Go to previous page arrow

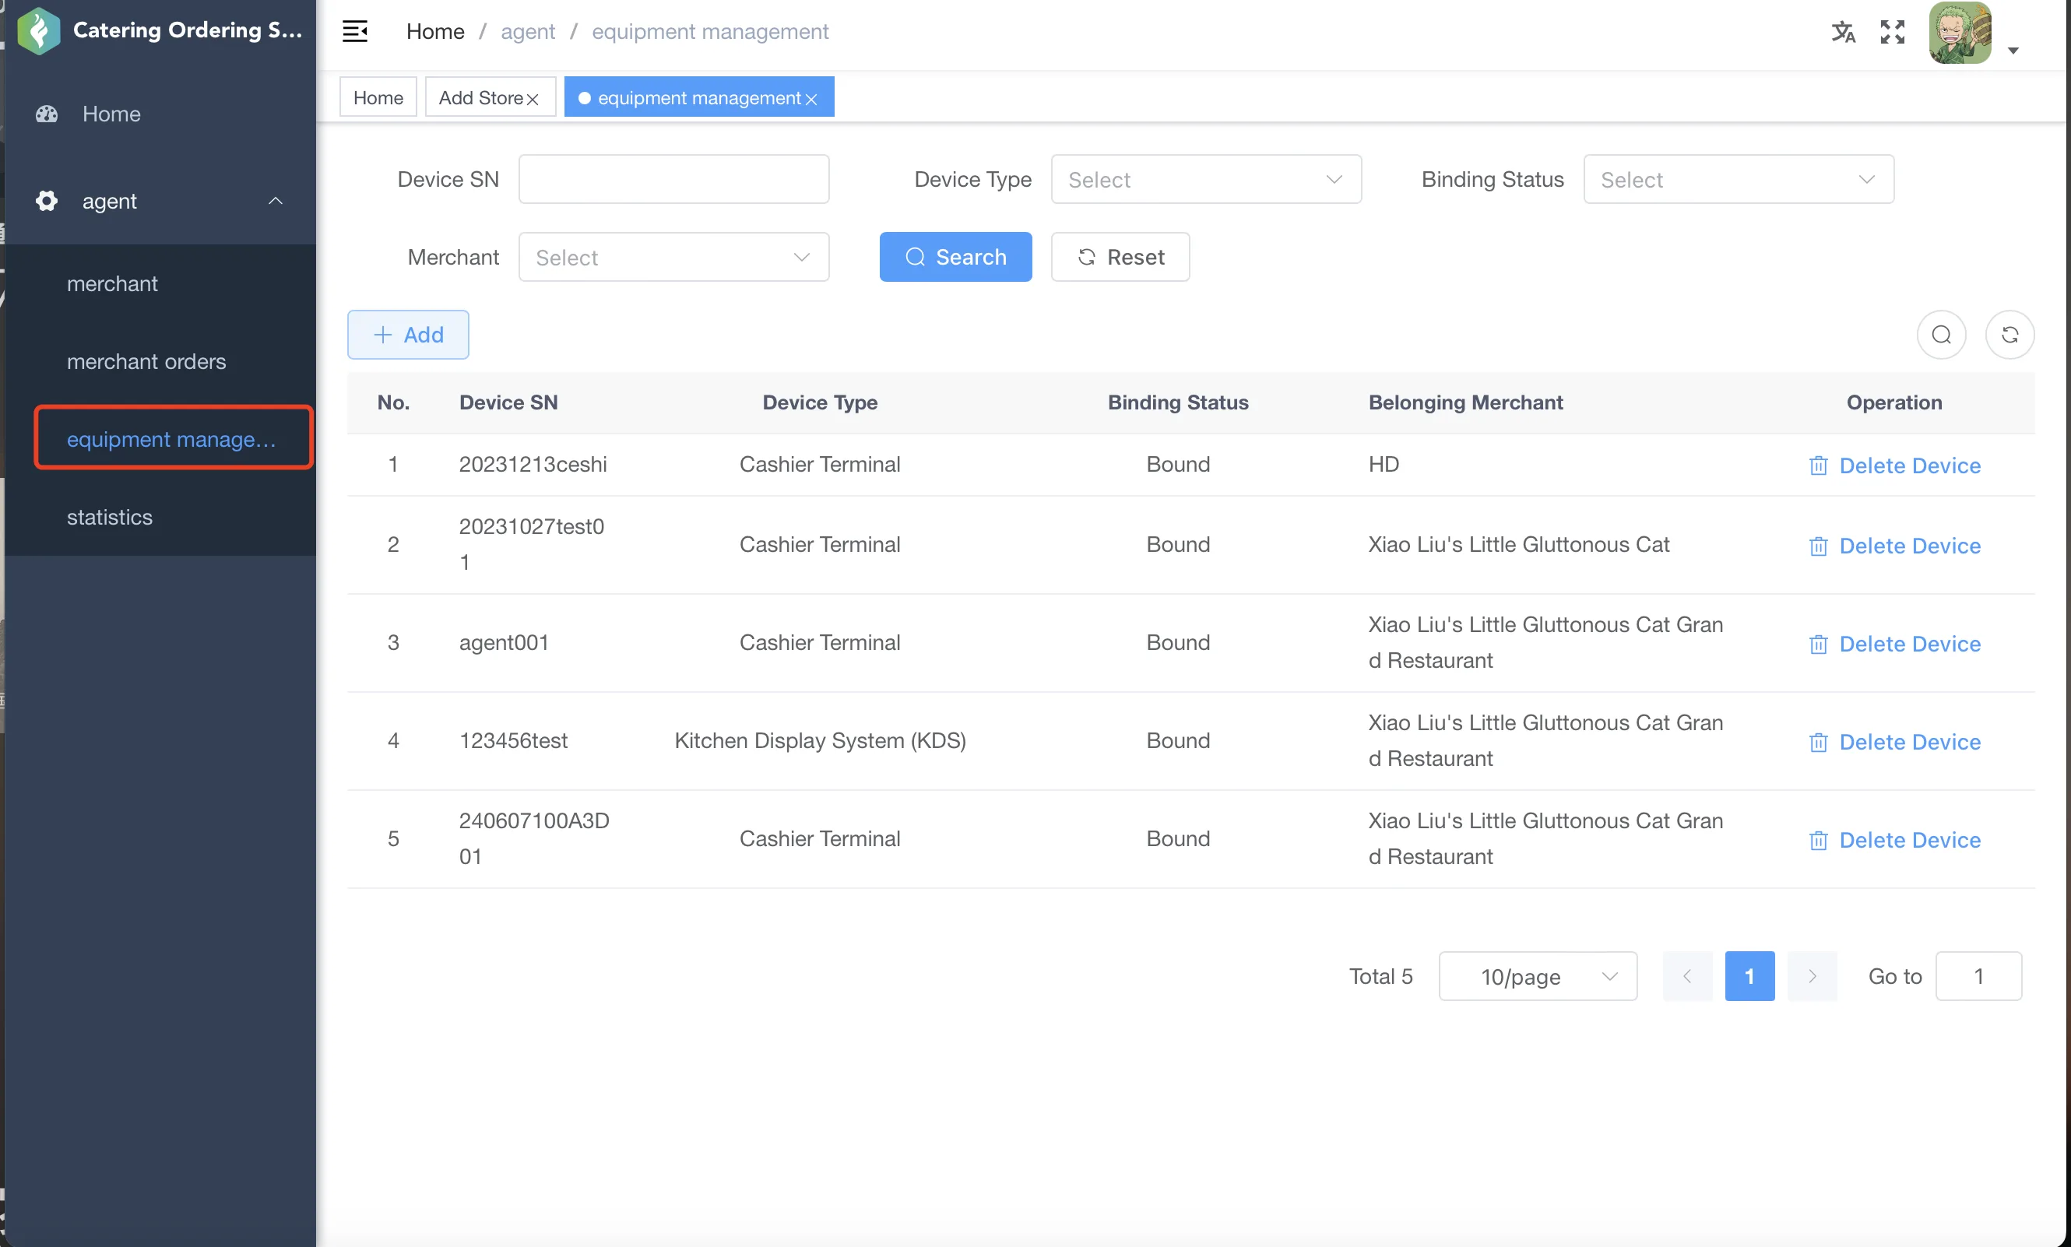[1688, 976]
